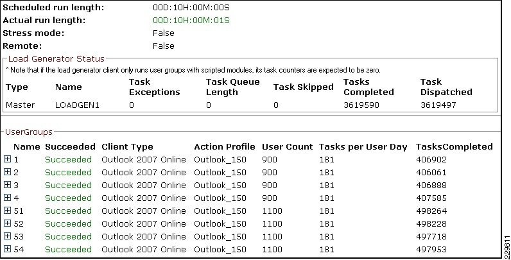The width and height of the screenshot is (511, 260).
Task: Click the Task Dispatched value 3619497
Action: (440, 105)
